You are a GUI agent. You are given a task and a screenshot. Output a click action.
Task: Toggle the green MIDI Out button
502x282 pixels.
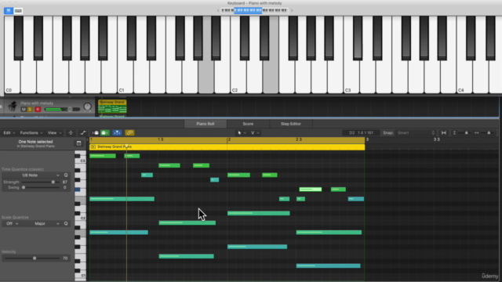(105, 132)
